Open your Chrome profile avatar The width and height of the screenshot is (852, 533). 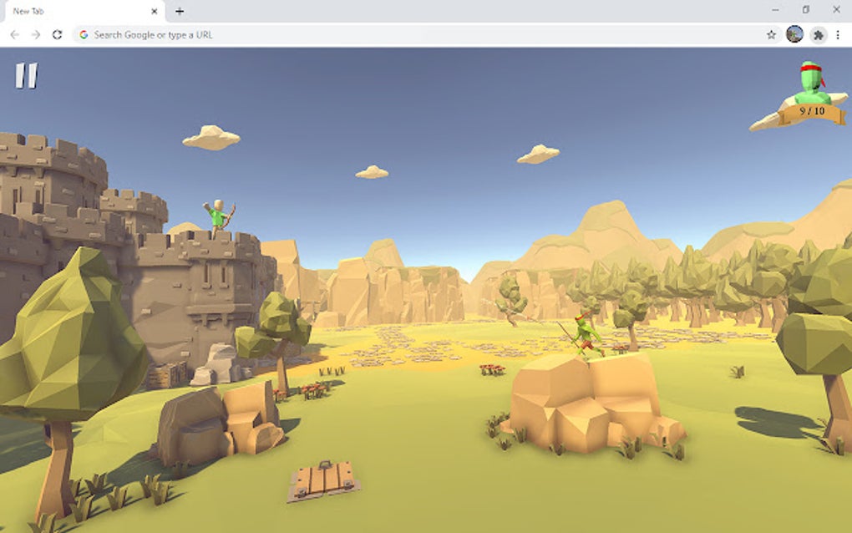click(794, 35)
